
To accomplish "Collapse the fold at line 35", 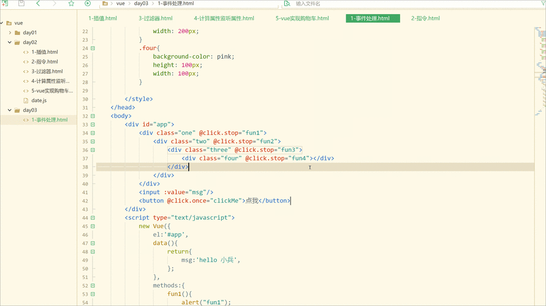I will pos(93,141).
